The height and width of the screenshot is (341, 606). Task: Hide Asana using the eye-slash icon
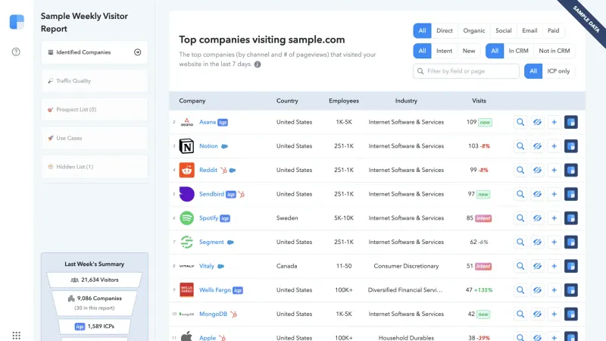tap(537, 122)
